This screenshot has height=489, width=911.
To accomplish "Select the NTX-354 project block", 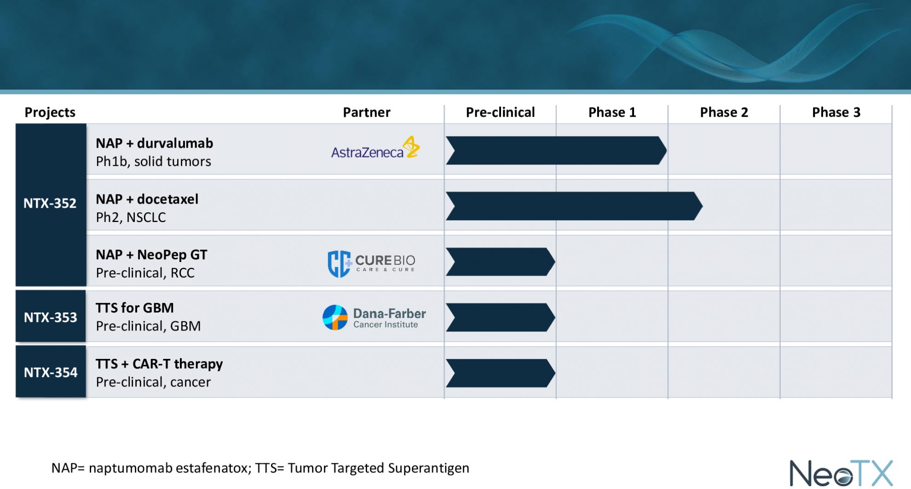I will tap(51, 372).
